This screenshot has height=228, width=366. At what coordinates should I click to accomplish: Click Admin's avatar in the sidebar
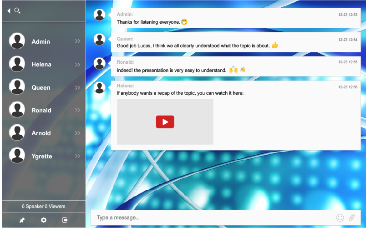pos(17,41)
